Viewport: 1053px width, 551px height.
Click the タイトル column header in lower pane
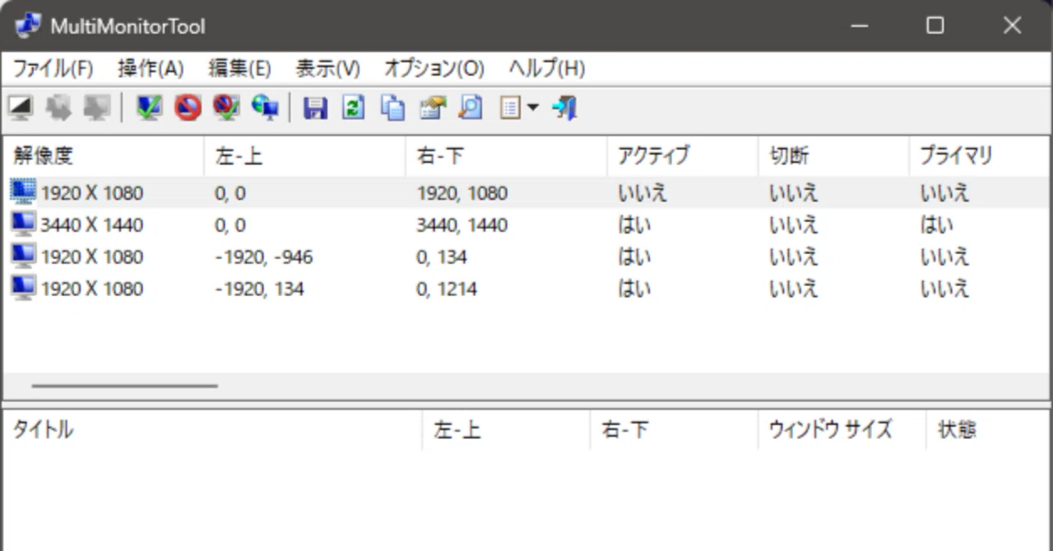click(212, 429)
